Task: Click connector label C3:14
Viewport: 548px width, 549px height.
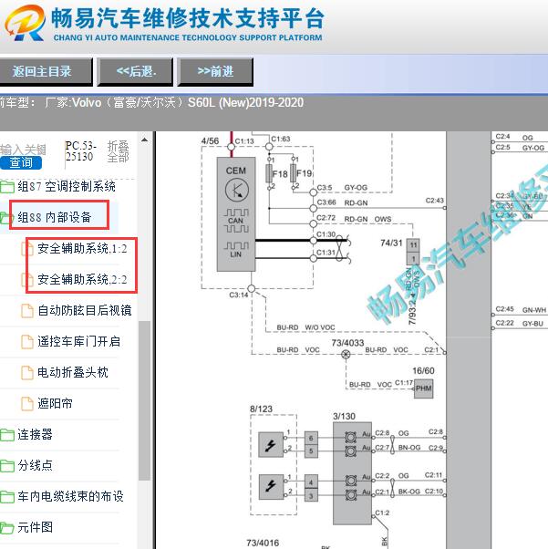Action: (x=239, y=295)
